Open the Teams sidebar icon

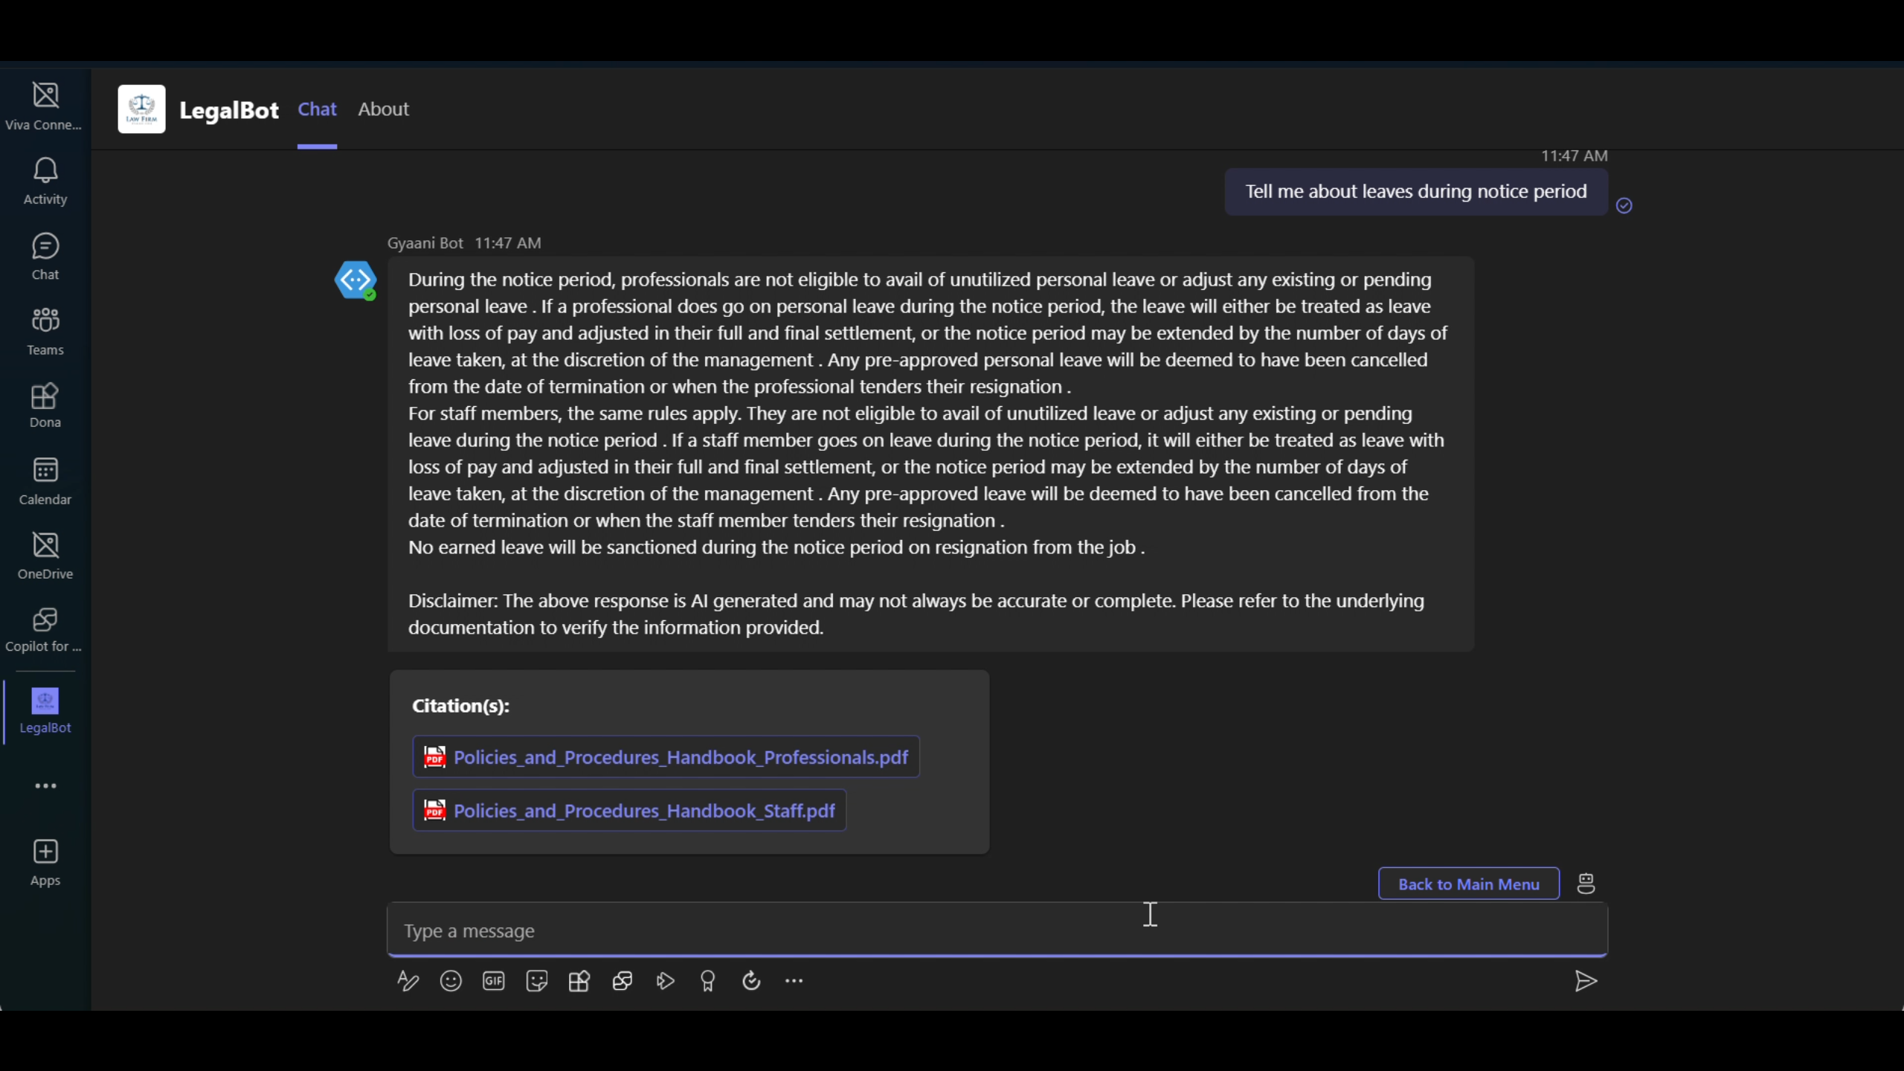click(x=45, y=331)
